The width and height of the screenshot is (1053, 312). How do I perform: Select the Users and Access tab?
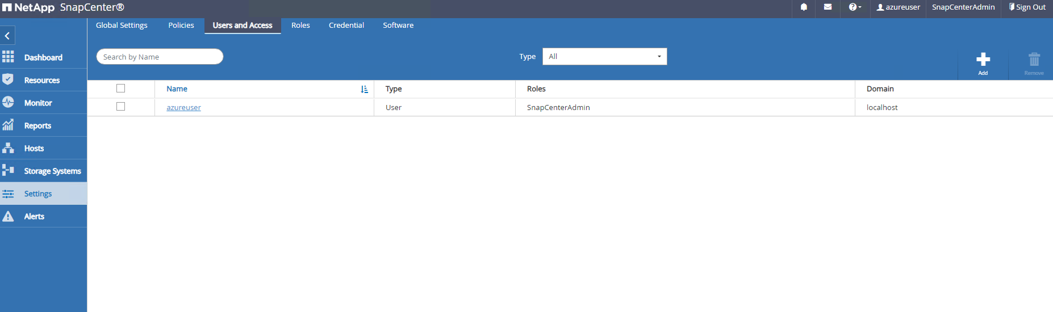[243, 26]
